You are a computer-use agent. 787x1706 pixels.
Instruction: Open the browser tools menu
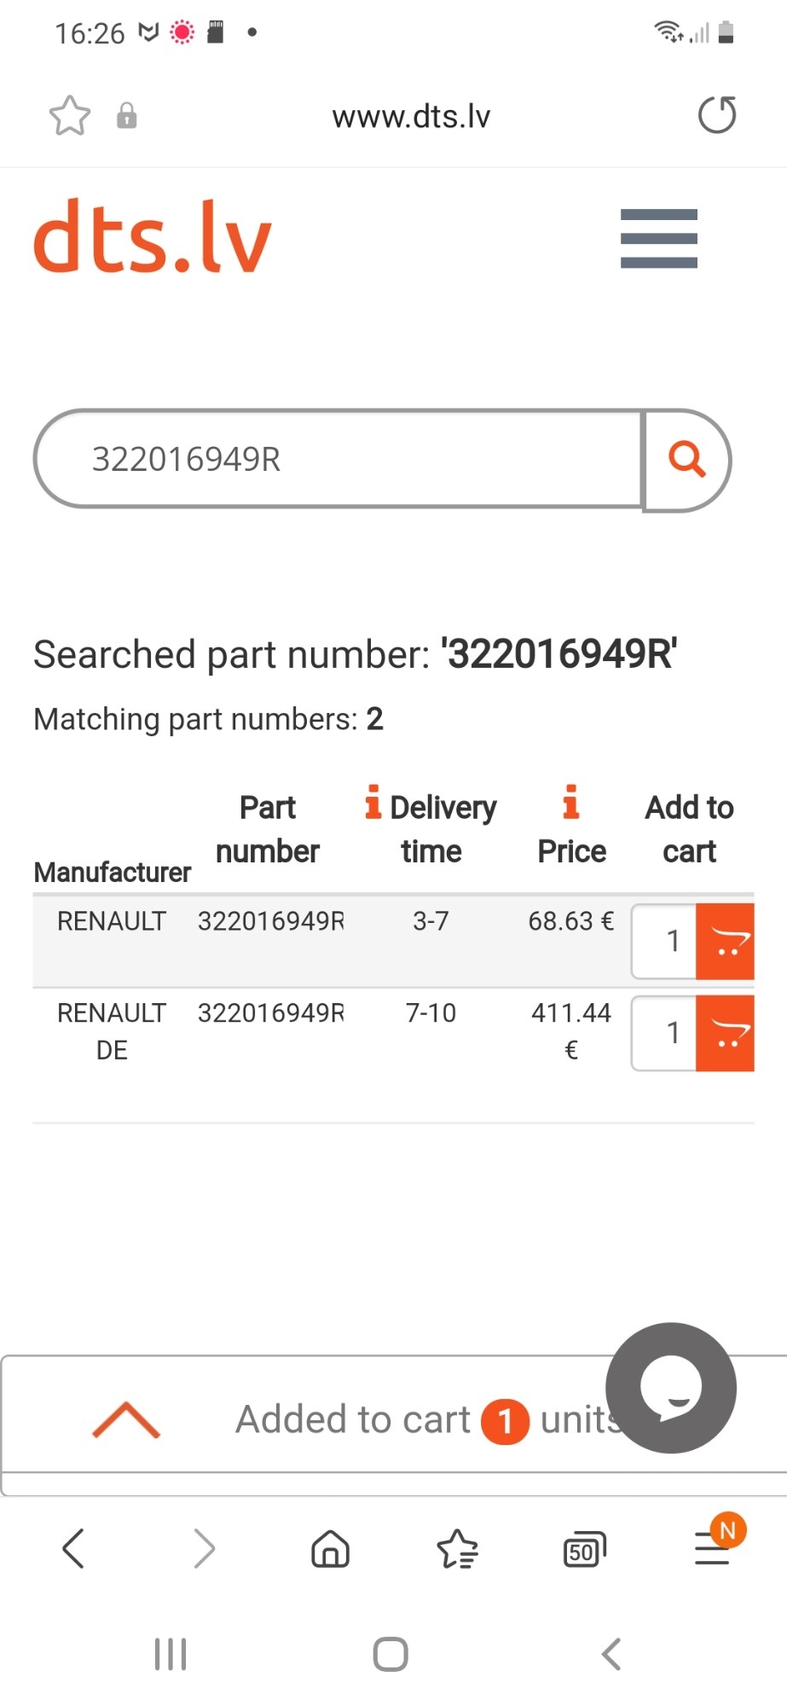pos(713,1548)
